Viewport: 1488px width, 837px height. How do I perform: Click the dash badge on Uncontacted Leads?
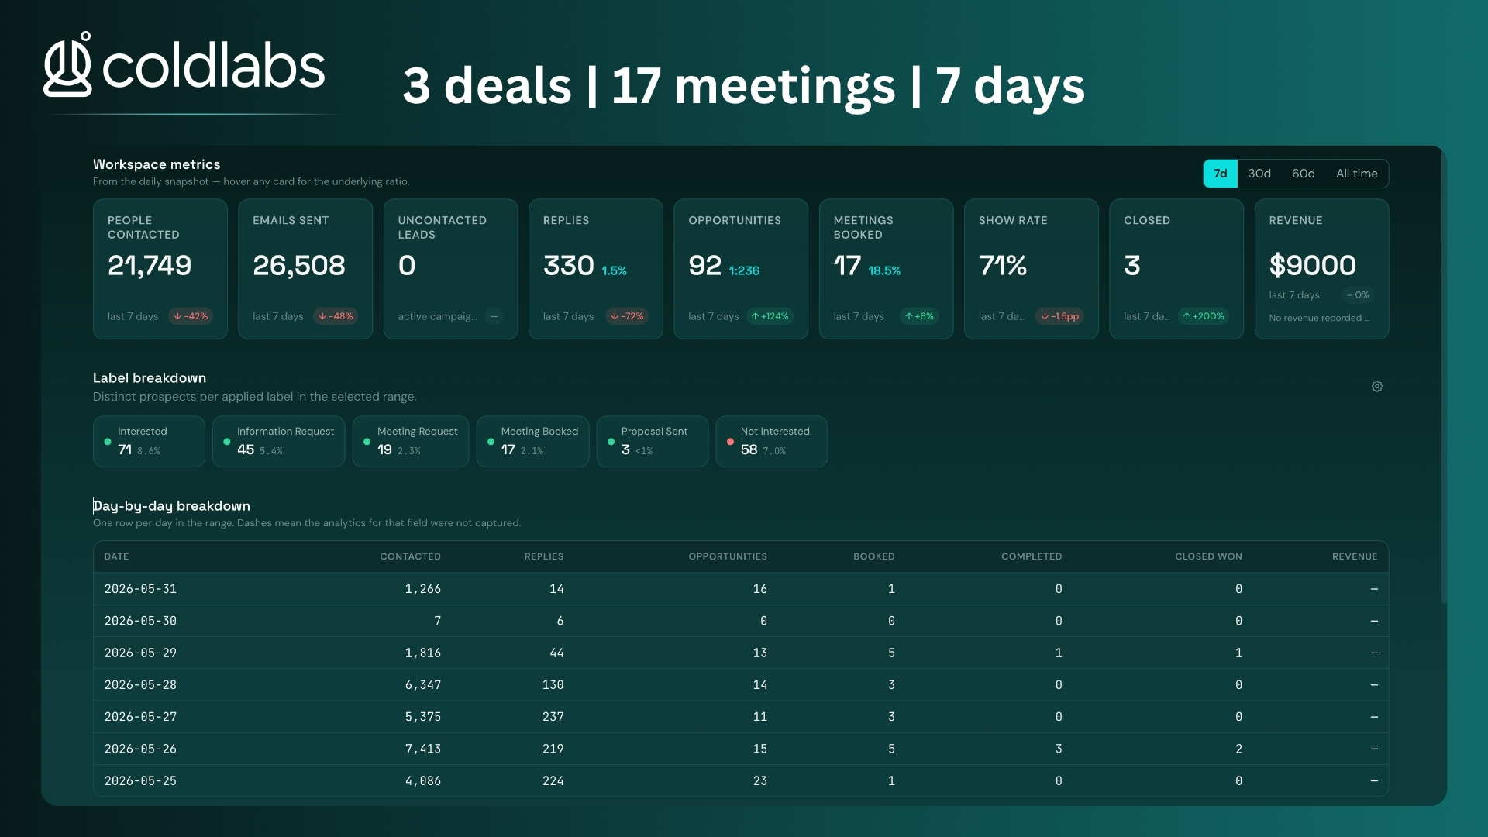pos(494,316)
